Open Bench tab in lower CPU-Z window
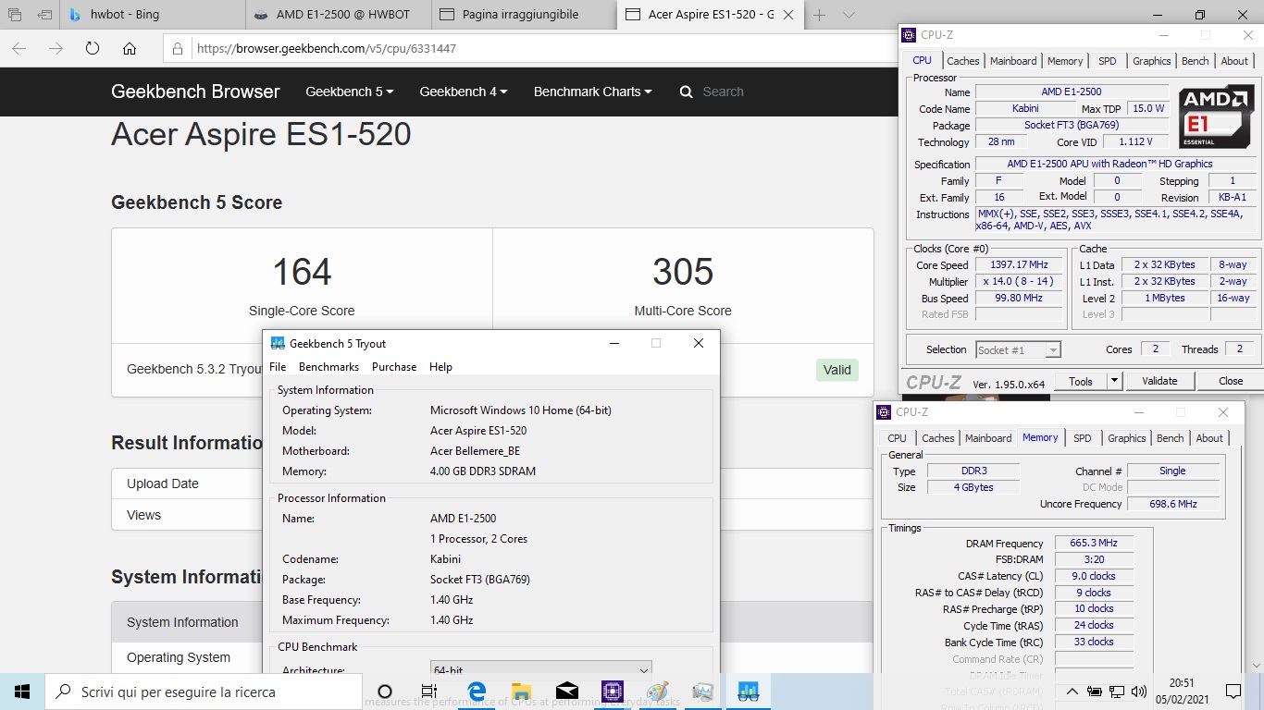Screen dimensions: 1264x710 coord(1170,438)
